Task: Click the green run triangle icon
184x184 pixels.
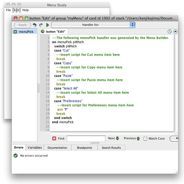Action: pos(47,25)
